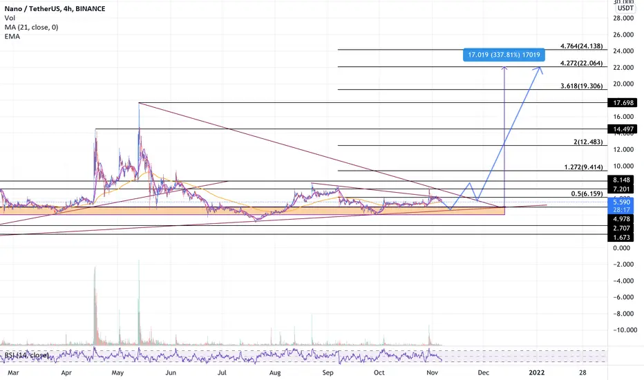Select the 1.272(9.414) Fibonacci level label
Screen dimensions: 644x380
584,167
